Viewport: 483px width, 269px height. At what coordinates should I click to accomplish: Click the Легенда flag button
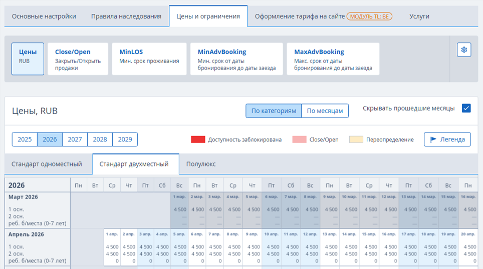click(447, 139)
